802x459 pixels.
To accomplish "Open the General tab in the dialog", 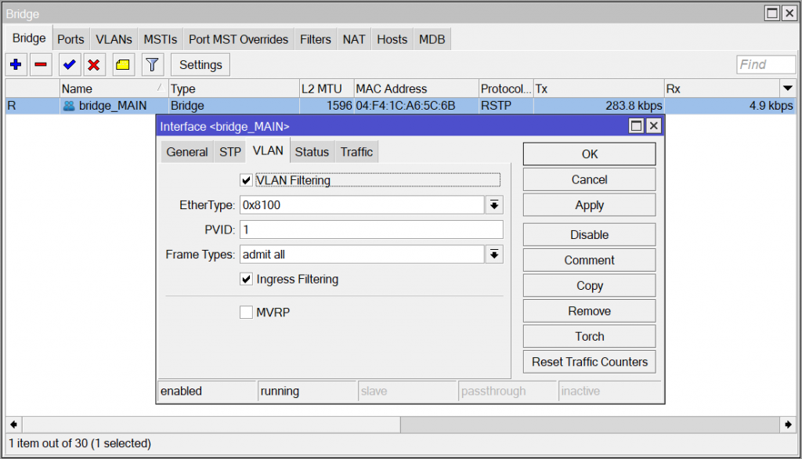I will [187, 152].
